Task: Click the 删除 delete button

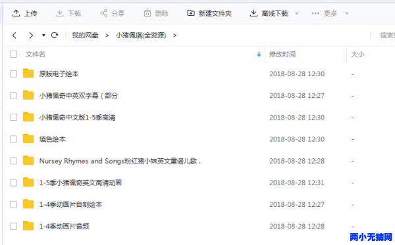Action: (x=156, y=13)
